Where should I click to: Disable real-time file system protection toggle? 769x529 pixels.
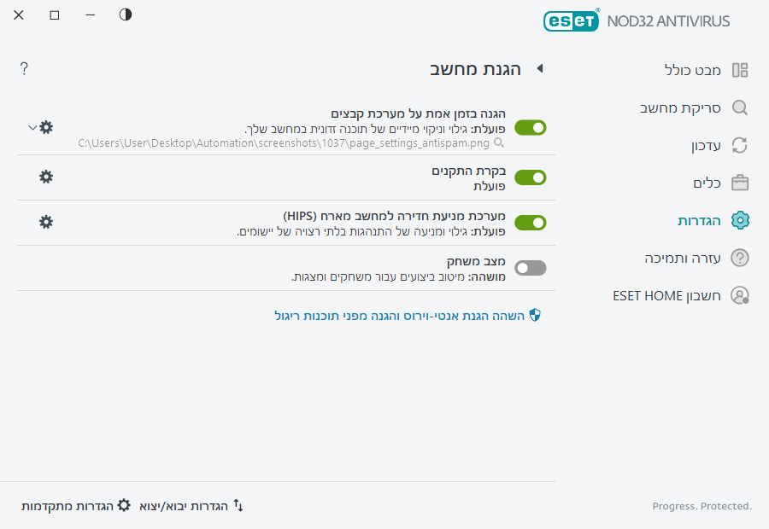530,128
